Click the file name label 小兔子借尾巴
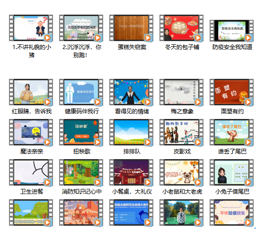This screenshot has width=256, height=229. pyautogui.click(x=232, y=192)
